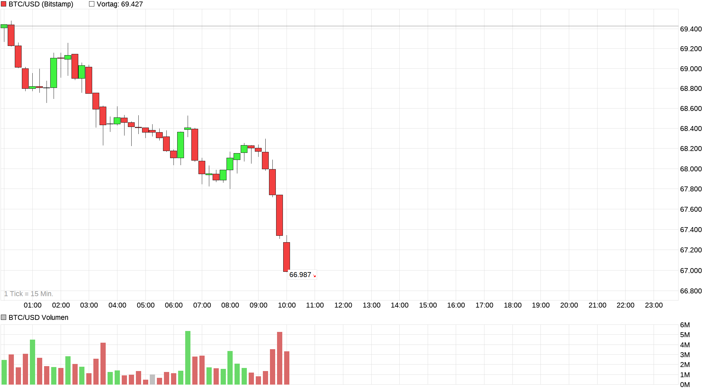Toggle the Vortag 69.427 checkbox square

(x=92, y=4)
